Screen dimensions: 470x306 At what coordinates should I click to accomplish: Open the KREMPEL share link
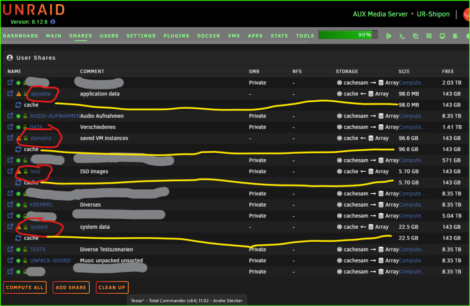[41, 205]
